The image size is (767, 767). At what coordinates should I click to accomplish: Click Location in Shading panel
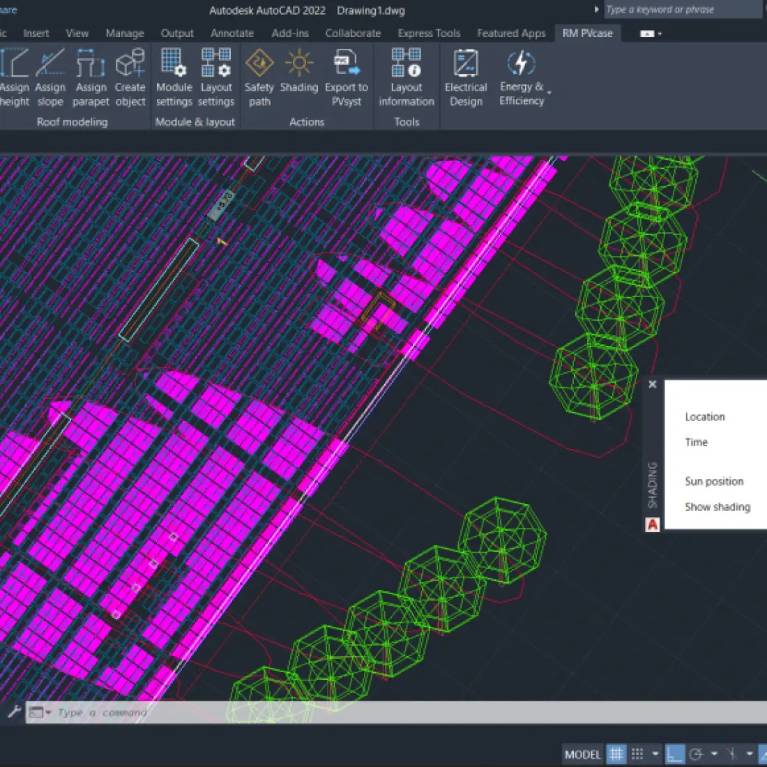(x=705, y=417)
